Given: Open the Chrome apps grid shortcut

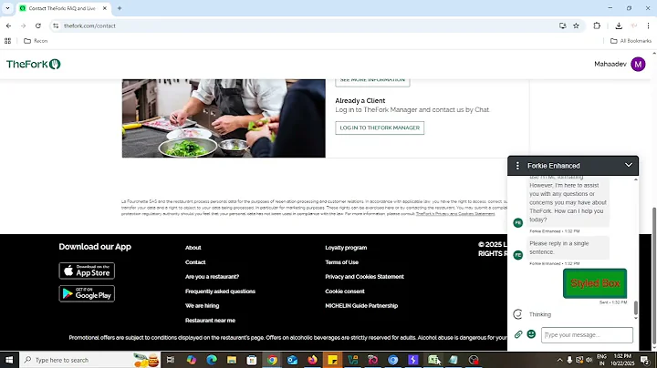Looking at the screenshot, I should [7, 41].
